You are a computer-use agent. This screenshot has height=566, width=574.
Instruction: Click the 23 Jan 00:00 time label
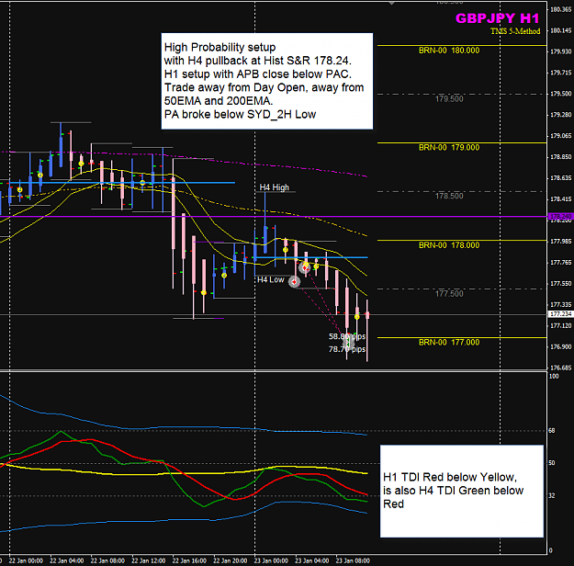pos(271,560)
